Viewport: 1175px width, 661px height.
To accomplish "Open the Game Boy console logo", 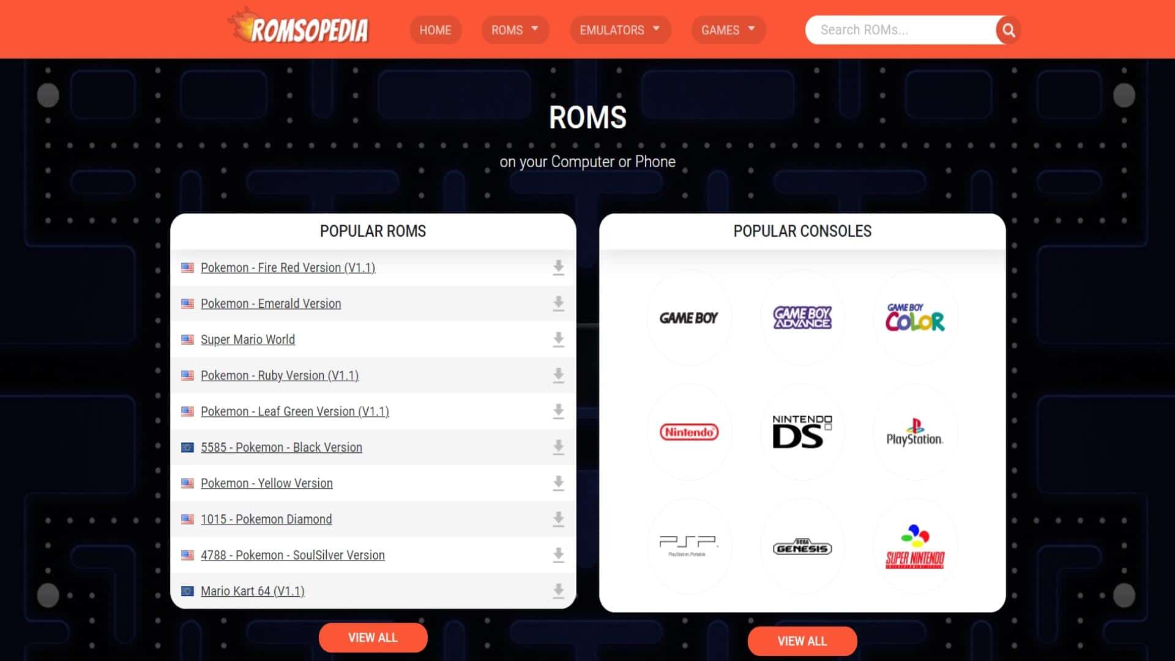I will (688, 318).
